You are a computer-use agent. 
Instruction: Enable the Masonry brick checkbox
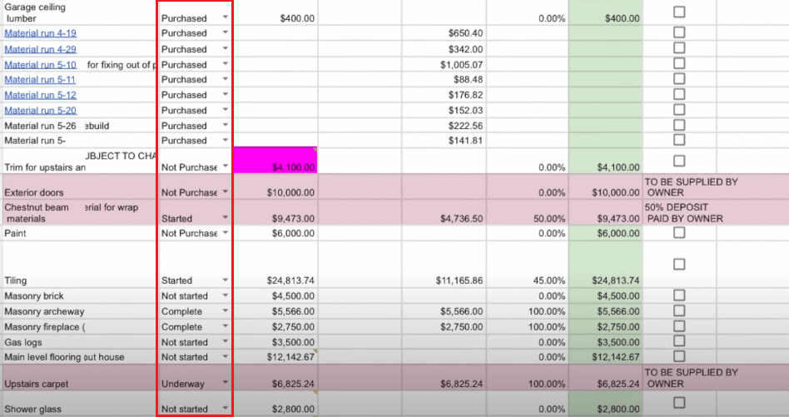pyautogui.click(x=679, y=295)
